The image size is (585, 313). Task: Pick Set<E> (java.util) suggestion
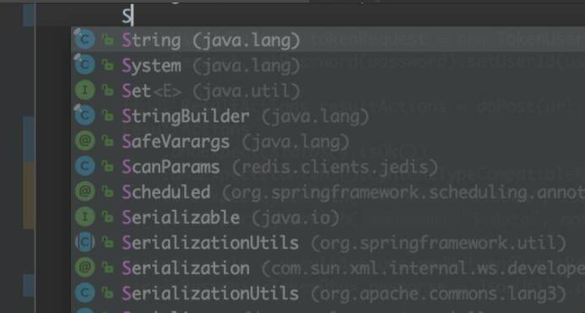tap(328, 90)
